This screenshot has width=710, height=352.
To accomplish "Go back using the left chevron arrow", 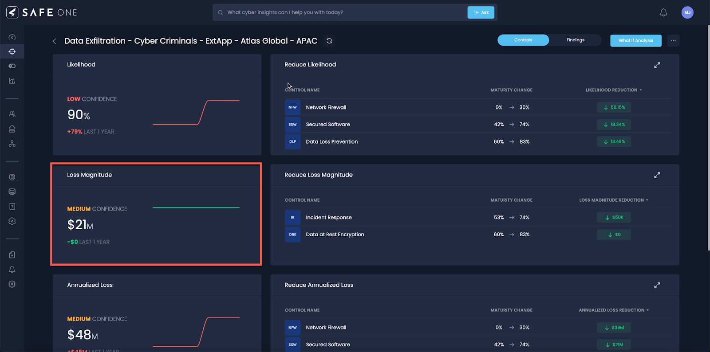I will pos(55,41).
